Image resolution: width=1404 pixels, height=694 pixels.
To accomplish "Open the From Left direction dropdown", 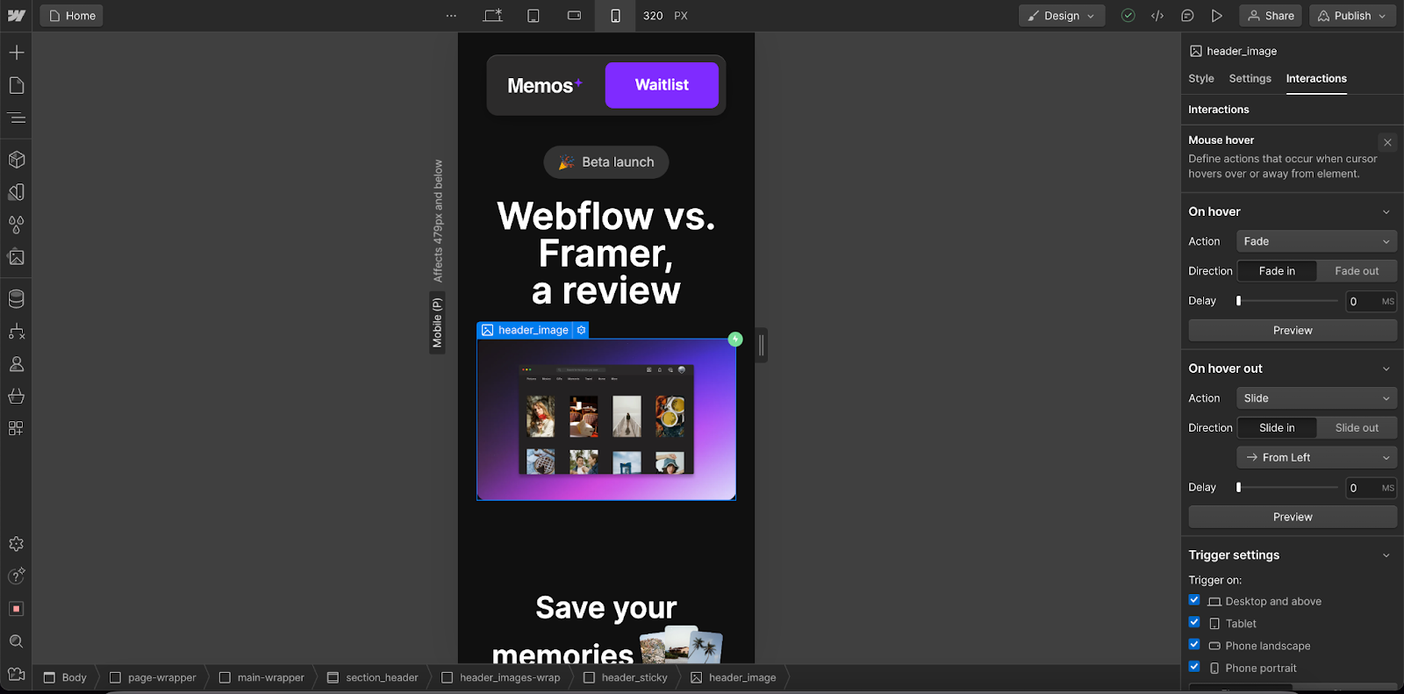I will click(1315, 457).
